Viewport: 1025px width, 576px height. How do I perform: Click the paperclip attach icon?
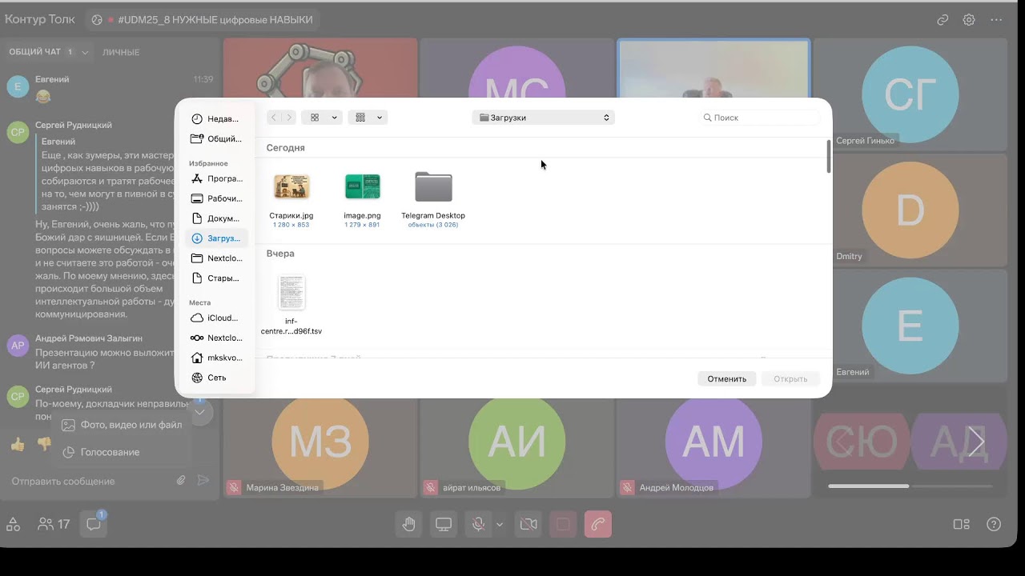tap(181, 481)
